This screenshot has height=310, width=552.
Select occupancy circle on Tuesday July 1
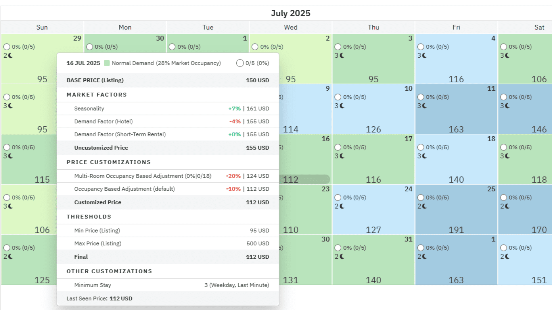172,47
